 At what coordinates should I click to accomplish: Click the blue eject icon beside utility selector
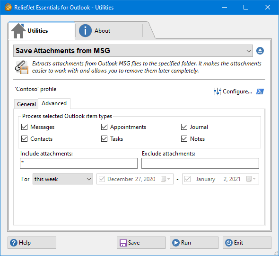tap(260, 51)
